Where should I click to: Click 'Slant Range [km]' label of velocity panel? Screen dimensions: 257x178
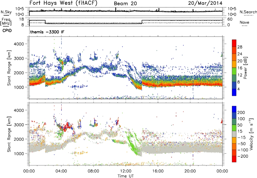(x=9, y=134)
